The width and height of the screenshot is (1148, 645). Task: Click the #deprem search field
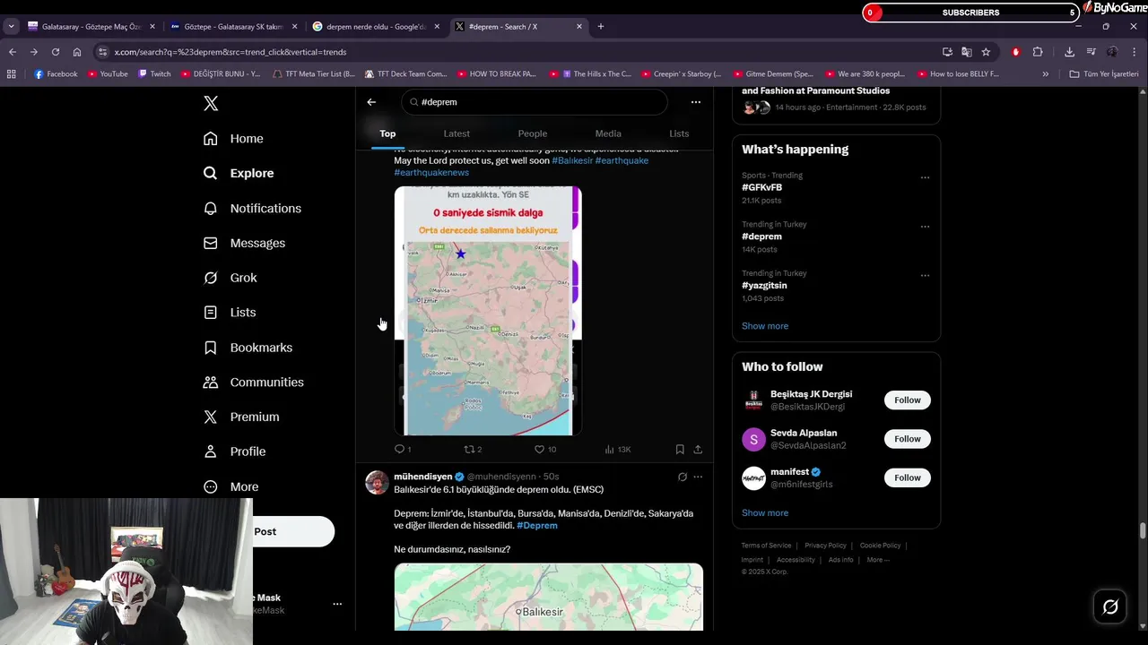pos(535,102)
